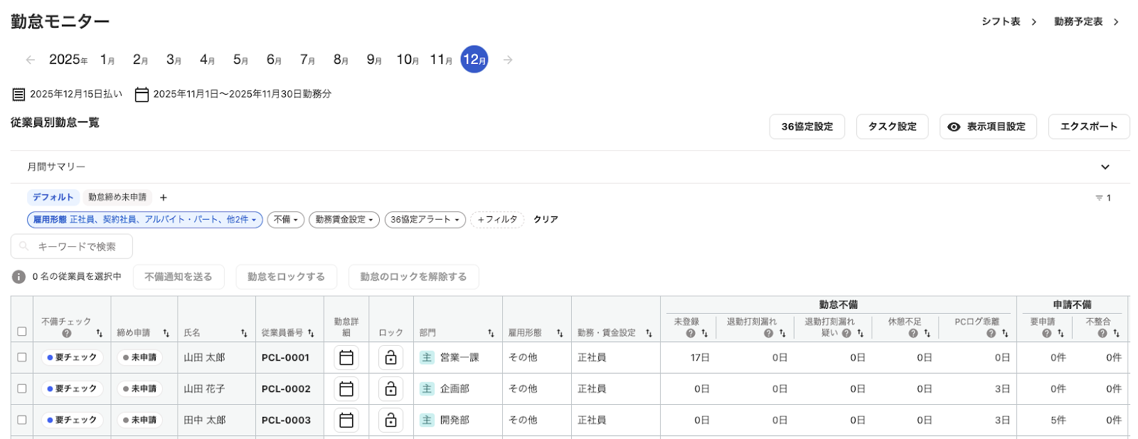Toggle lock icon for PCL-0003

pos(391,420)
